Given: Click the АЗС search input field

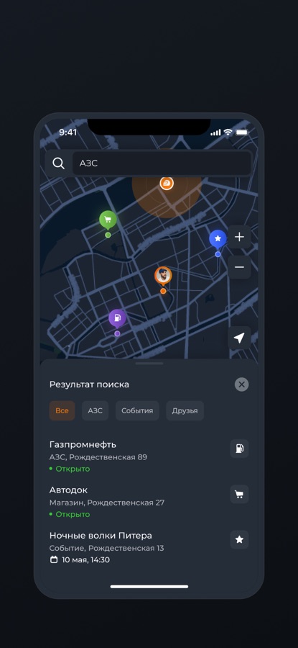Looking at the screenshot, I should pyautogui.click(x=162, y=163).
